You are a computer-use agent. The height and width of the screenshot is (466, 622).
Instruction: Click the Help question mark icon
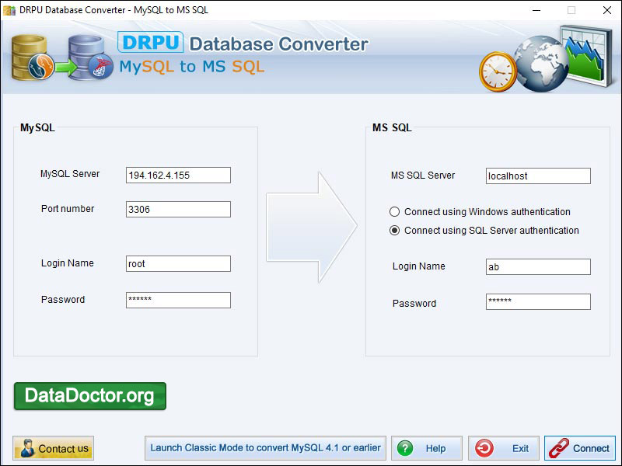(x=405, y=448)
